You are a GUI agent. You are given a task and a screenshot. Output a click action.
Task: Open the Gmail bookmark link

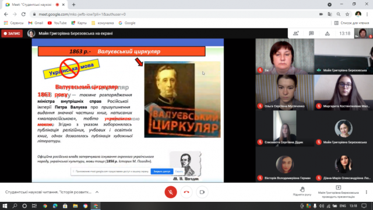click(x=36, y=23)
